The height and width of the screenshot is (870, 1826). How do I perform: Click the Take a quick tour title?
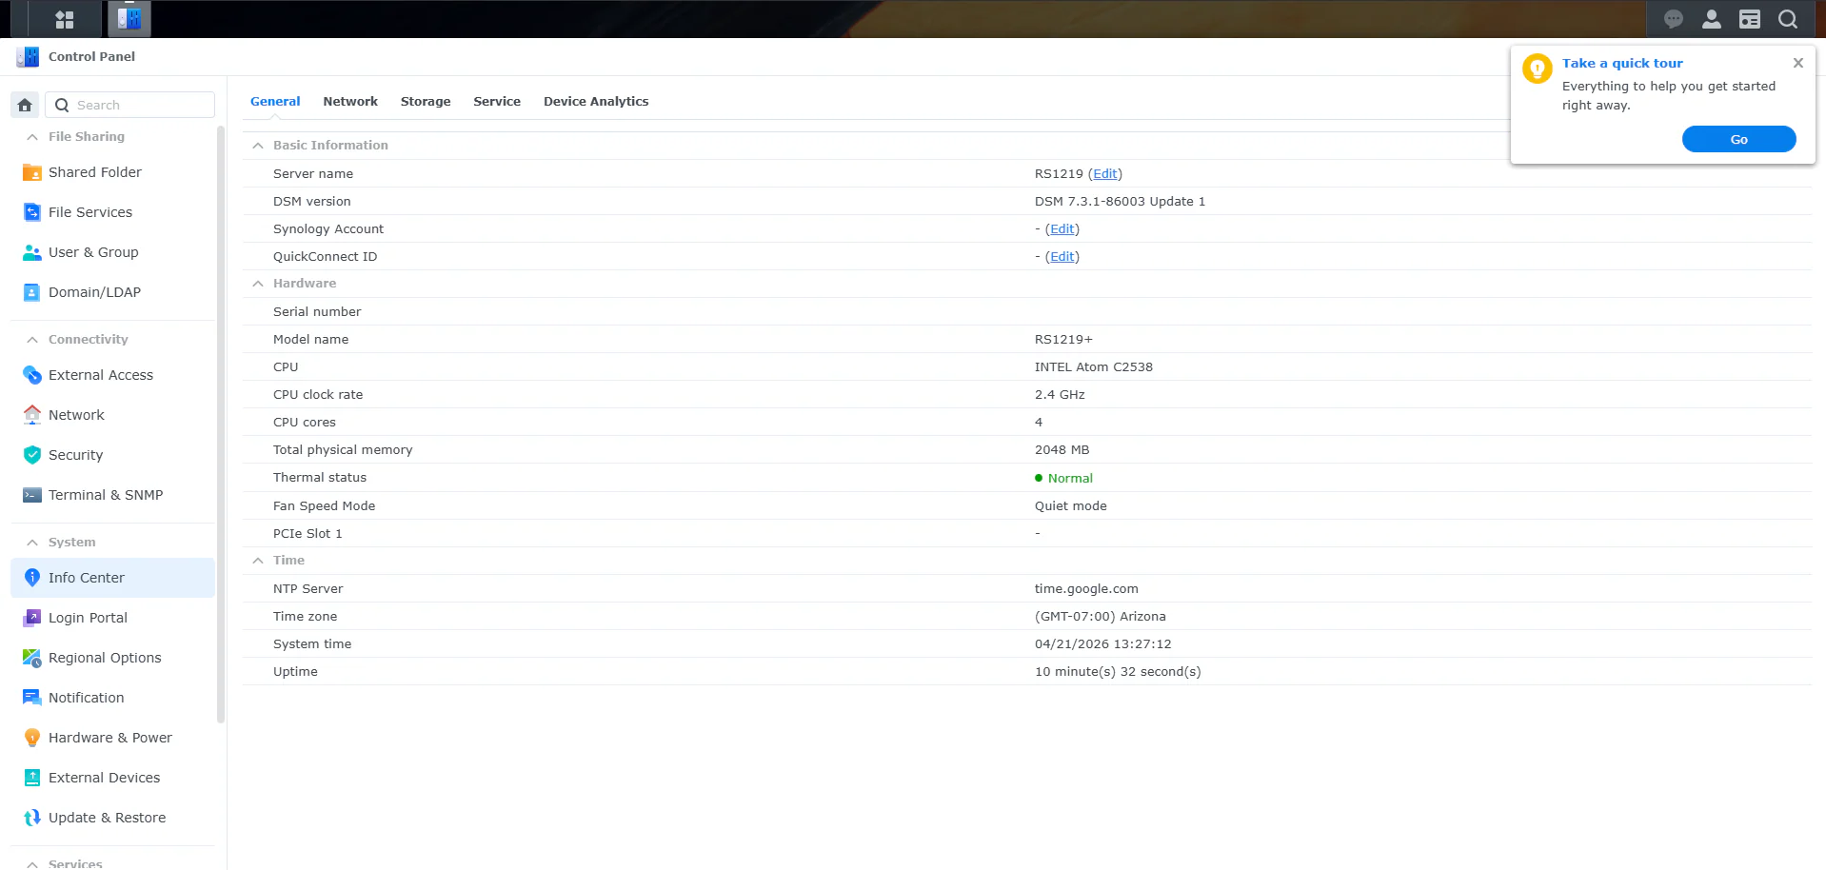point(1622,63)
